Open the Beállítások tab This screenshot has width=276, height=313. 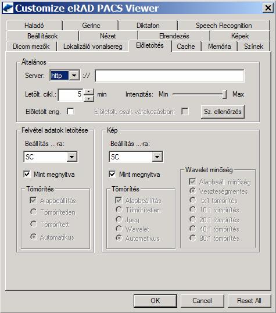pos(42,36)
